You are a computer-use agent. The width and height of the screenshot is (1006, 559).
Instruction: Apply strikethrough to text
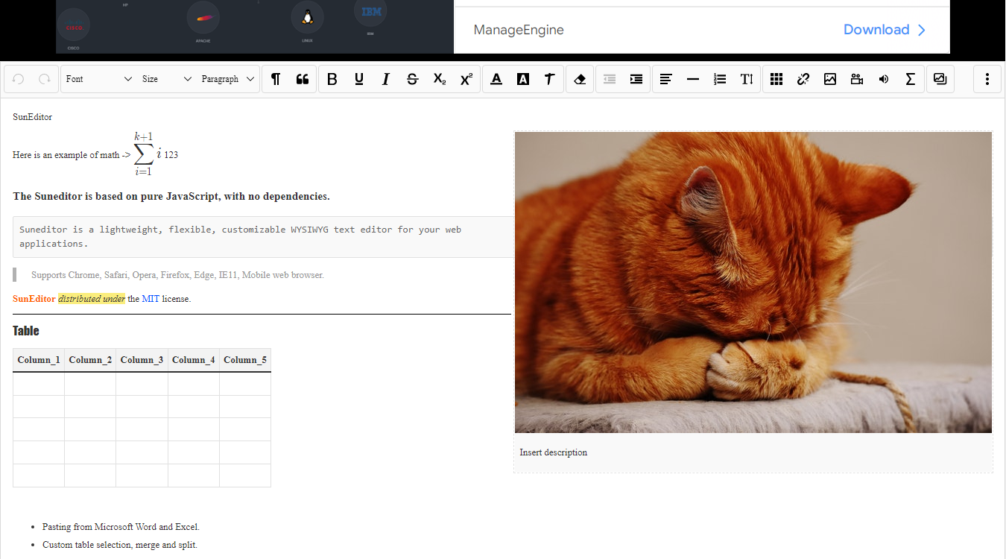coord(413,79)
